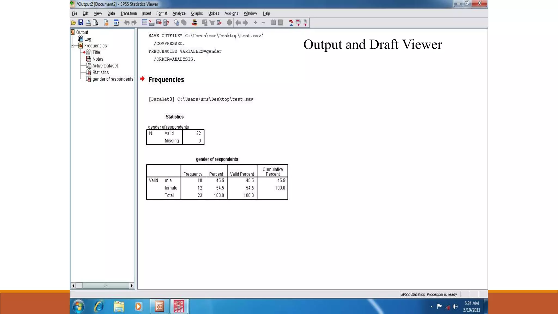
Task: Click the Cumulative Percent column header
Action: (273, 171)
